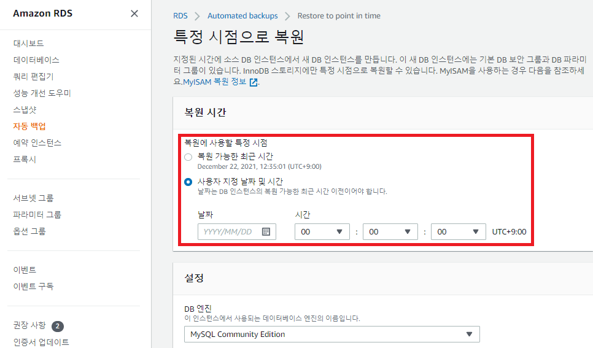Screen dimensions: 593x348
Task: Close the Amazon RDS sidebar panel
Action: (x=134, y=14)
